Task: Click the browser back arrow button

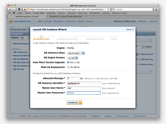Action: click(10, 9)
